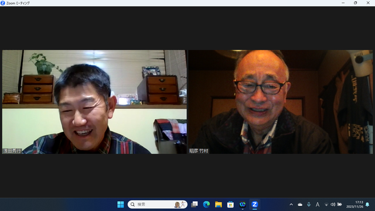Open Task View on the taskbar
This screenshot has width=375, height=211.
195,205
